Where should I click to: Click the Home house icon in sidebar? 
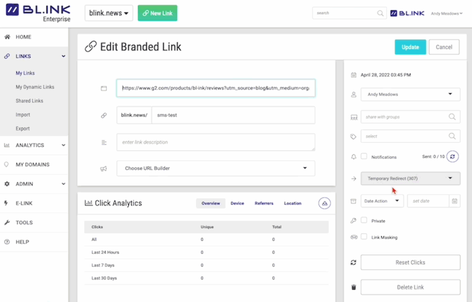tap(7, 37)
